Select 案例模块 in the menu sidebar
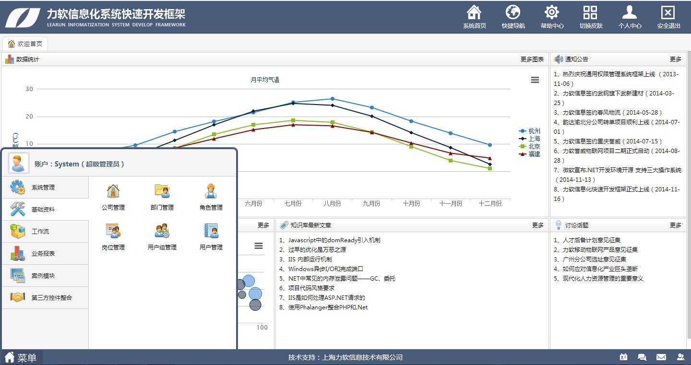 tap(45, 276)
